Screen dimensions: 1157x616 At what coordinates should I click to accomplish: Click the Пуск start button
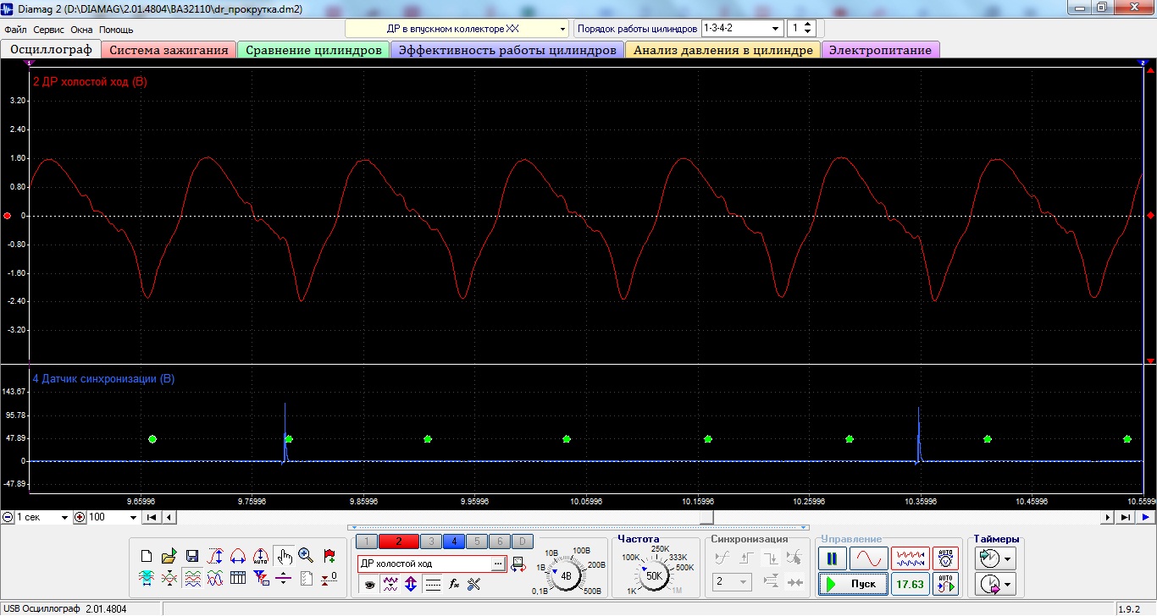pyautogui.click(x=853, y=584)
